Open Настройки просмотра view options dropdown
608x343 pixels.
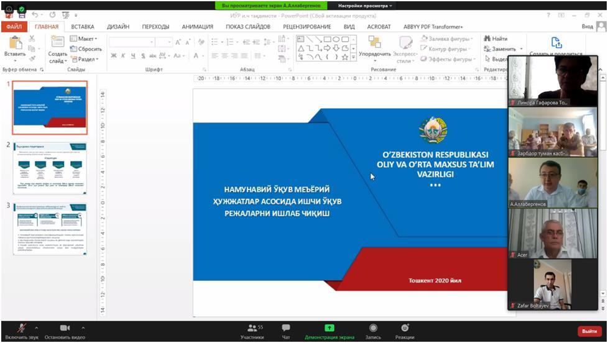(x=366, y=6)
